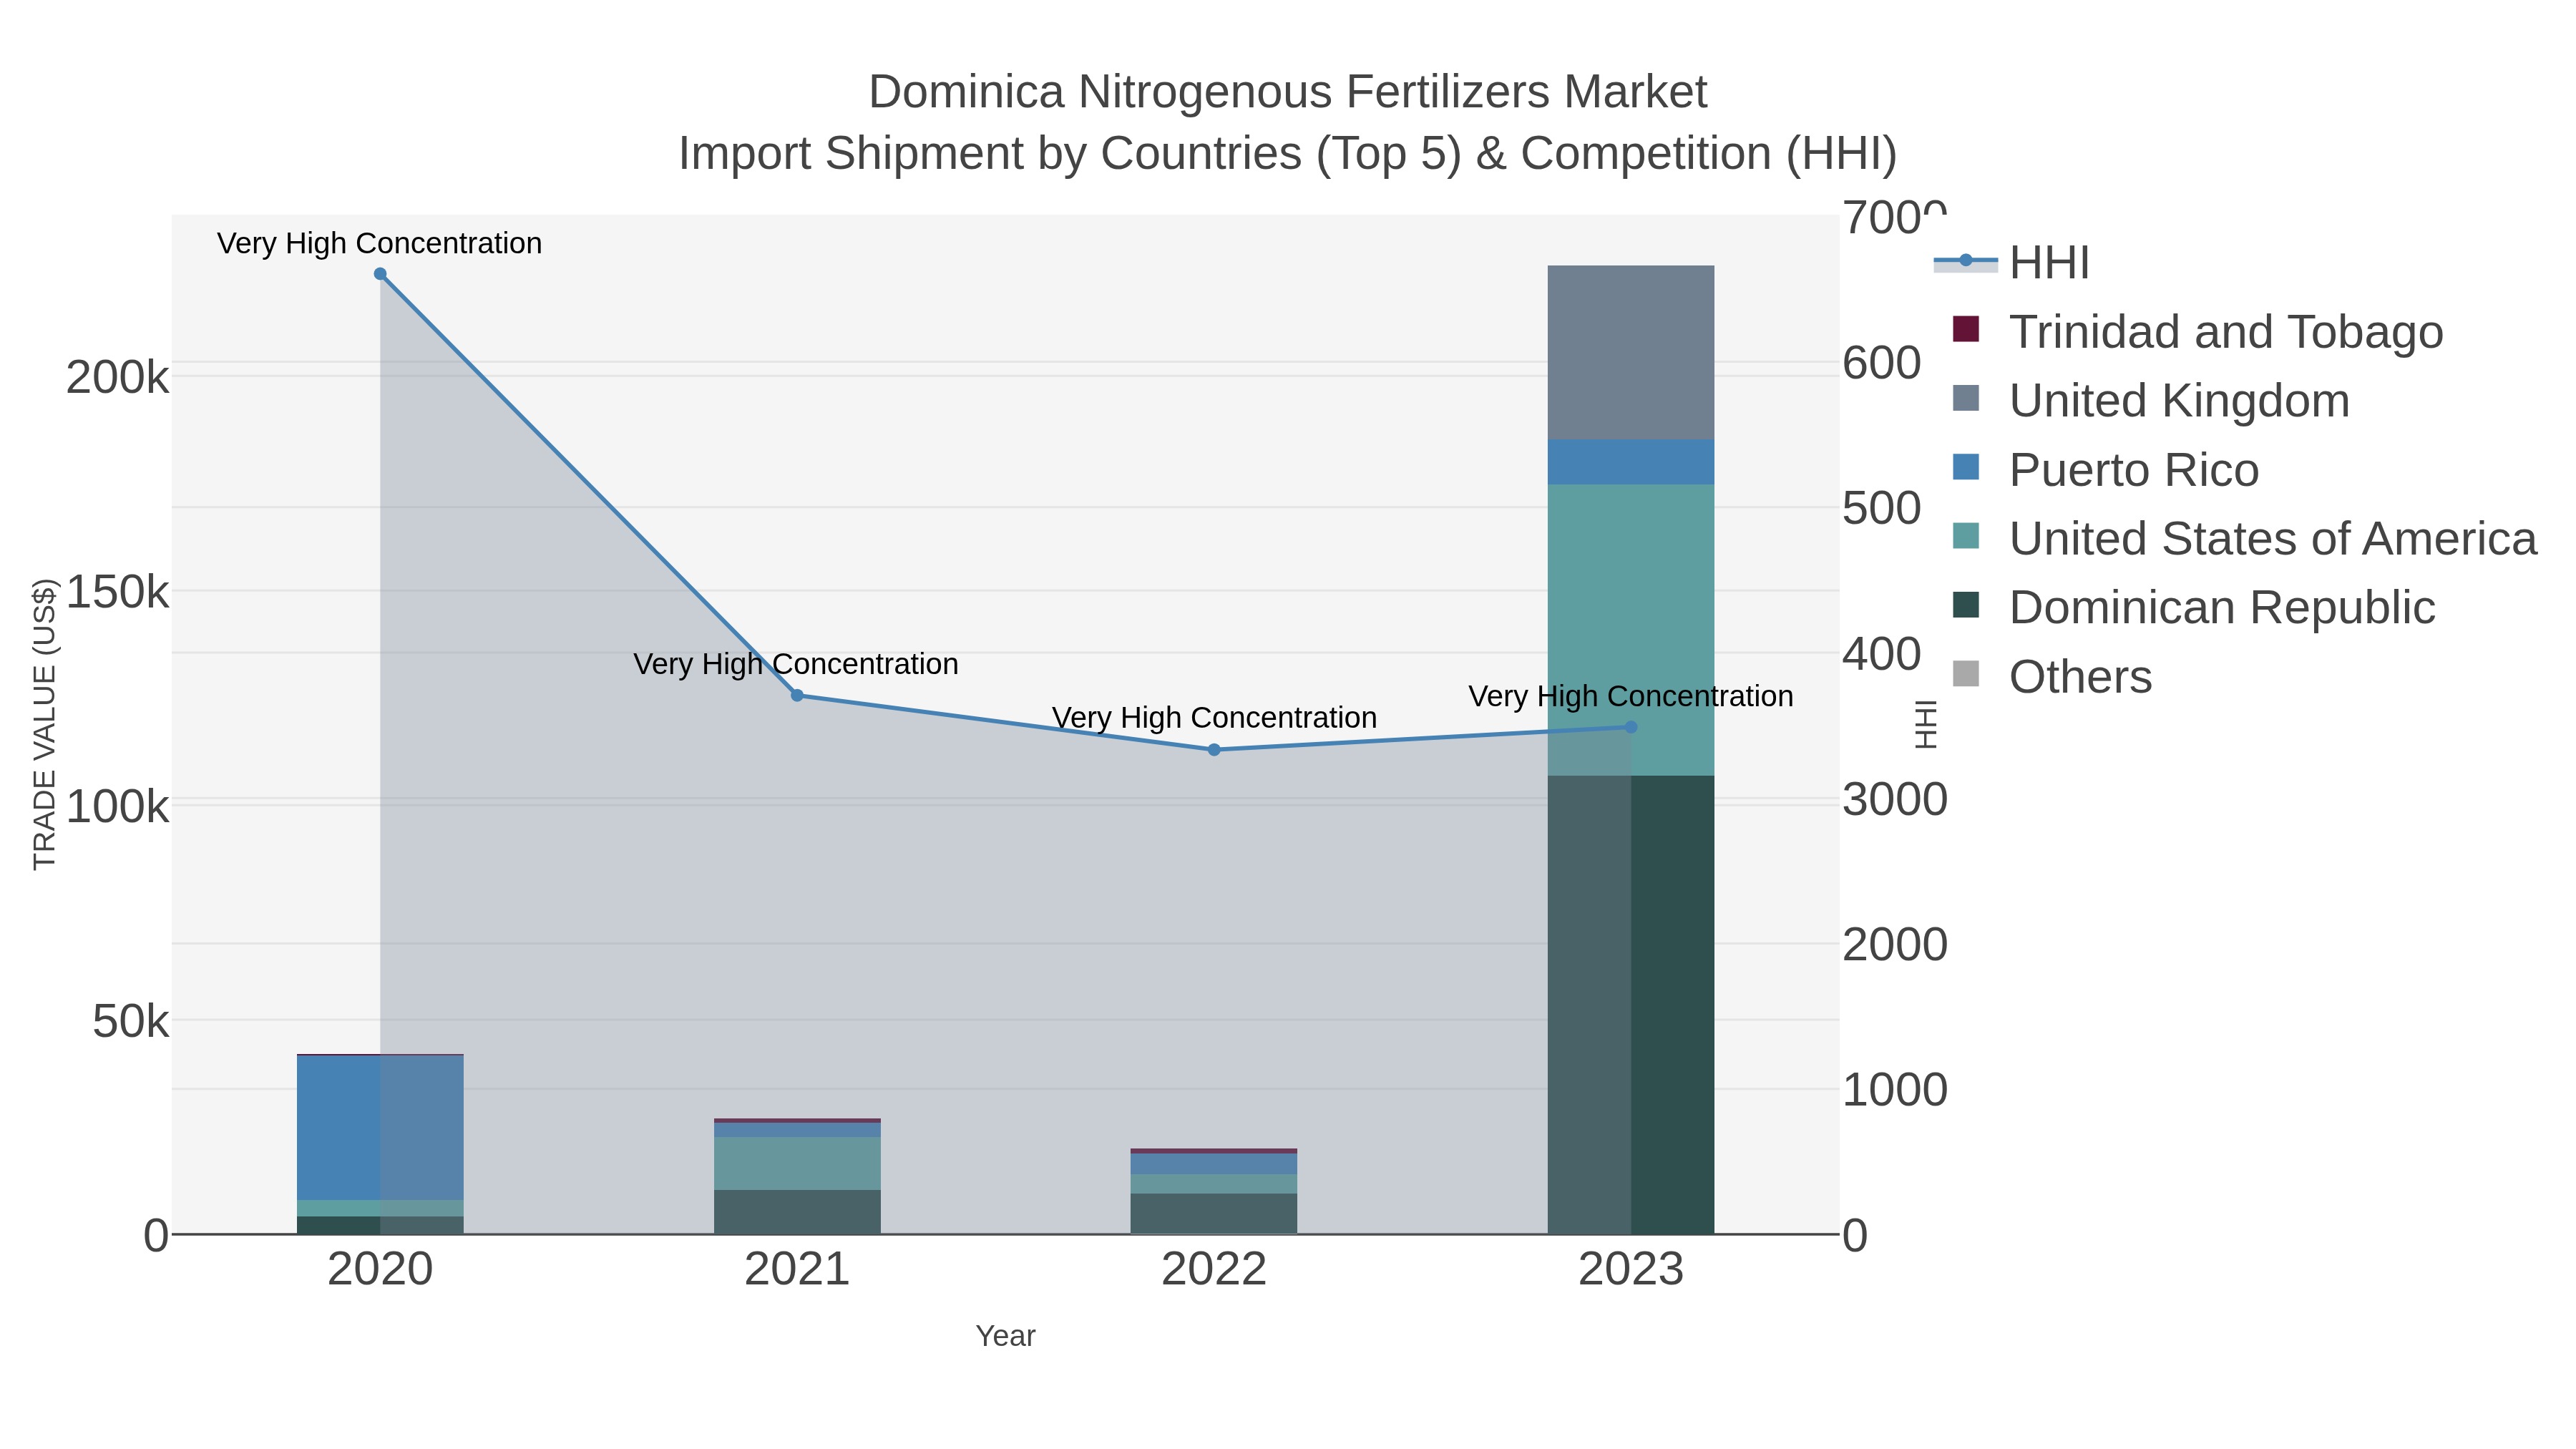
Task: Toggle Trinidad and Tobago legend entry
Action: click(x=2197, y=332)
